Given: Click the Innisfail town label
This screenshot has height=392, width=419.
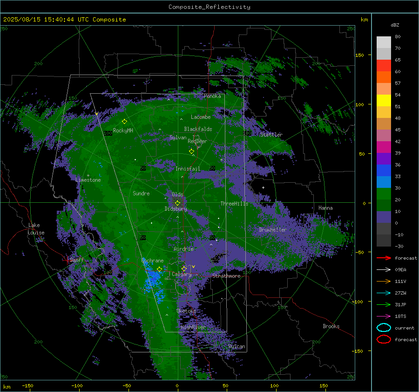Looking at the screenshot, I should [188, 169].
